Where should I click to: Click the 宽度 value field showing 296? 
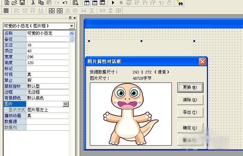[x=48, y=57]
